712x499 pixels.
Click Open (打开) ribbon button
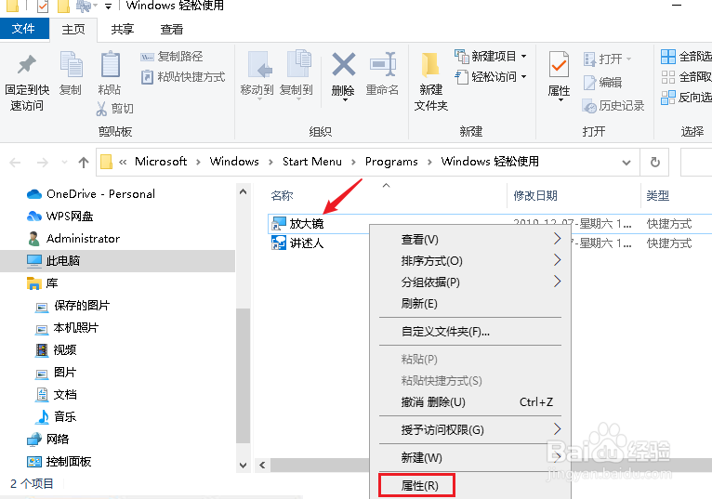point(608,59)
